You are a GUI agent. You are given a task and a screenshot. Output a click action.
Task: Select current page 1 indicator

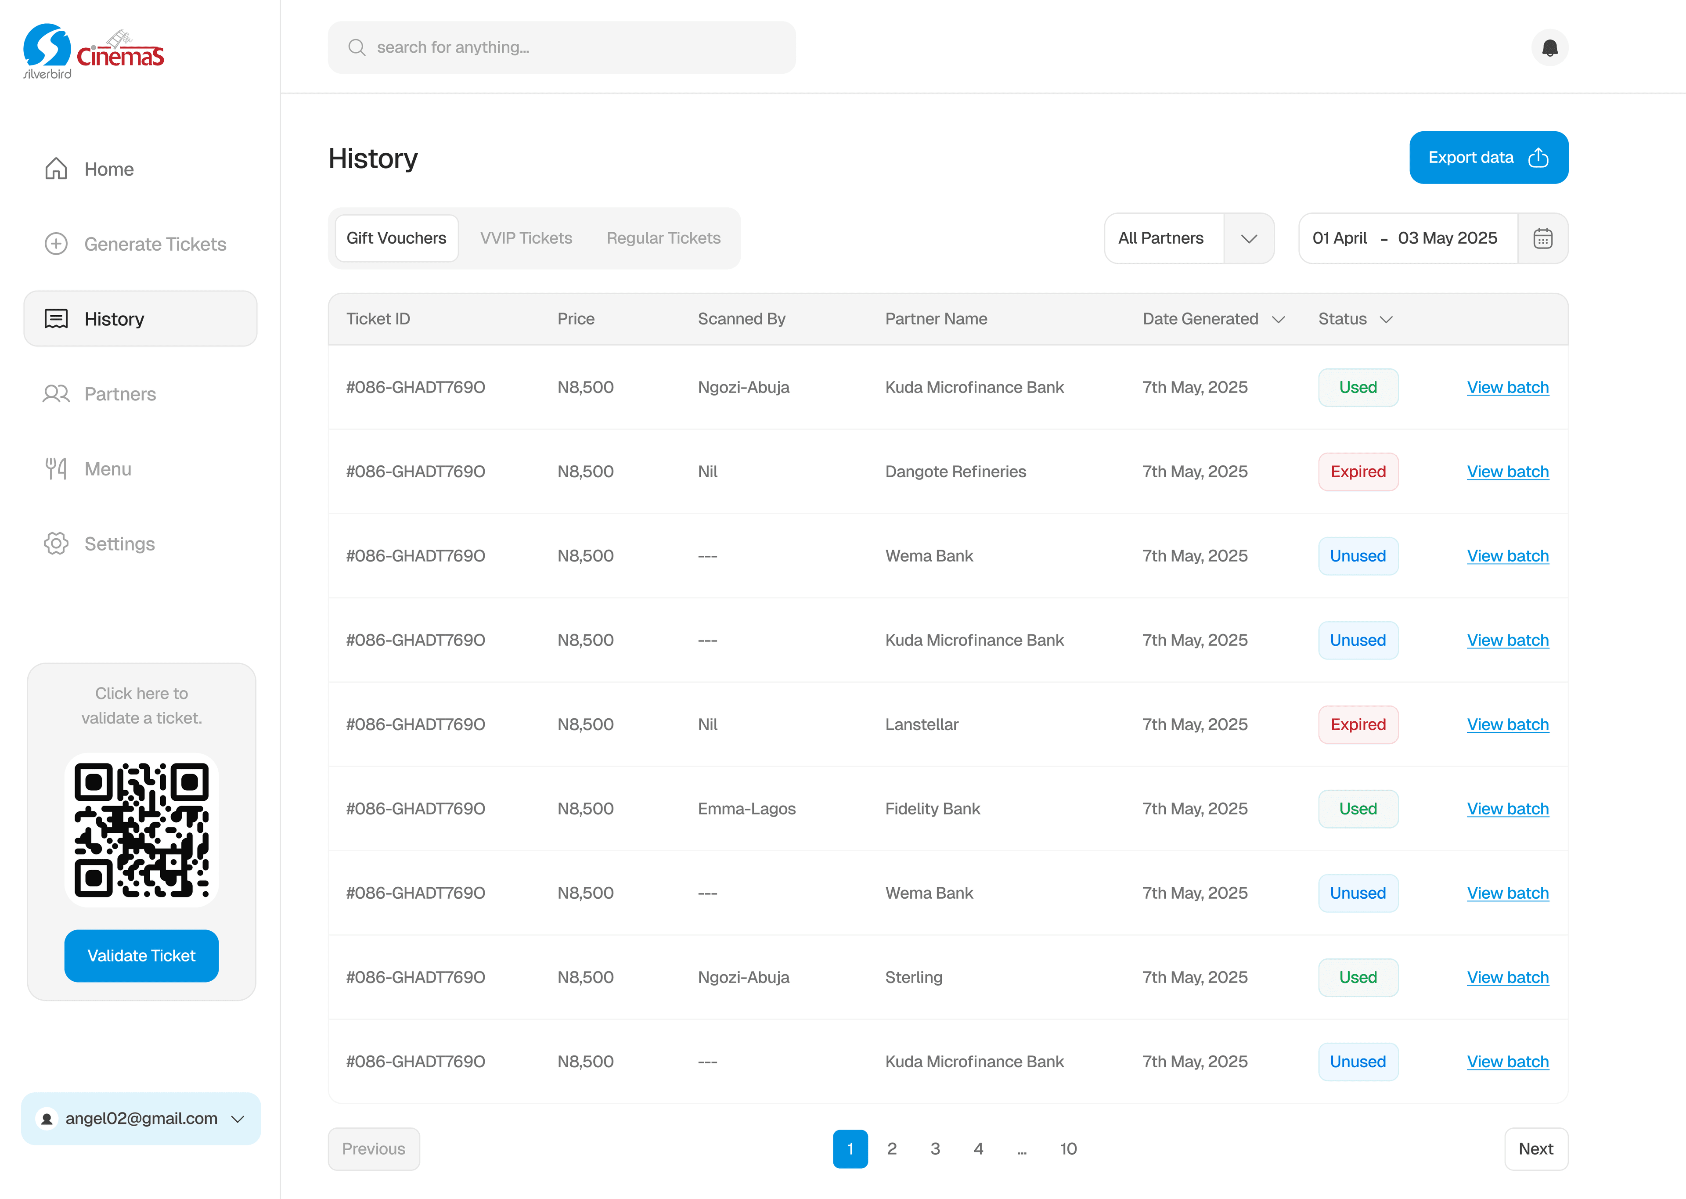(x=850, y=1149)
